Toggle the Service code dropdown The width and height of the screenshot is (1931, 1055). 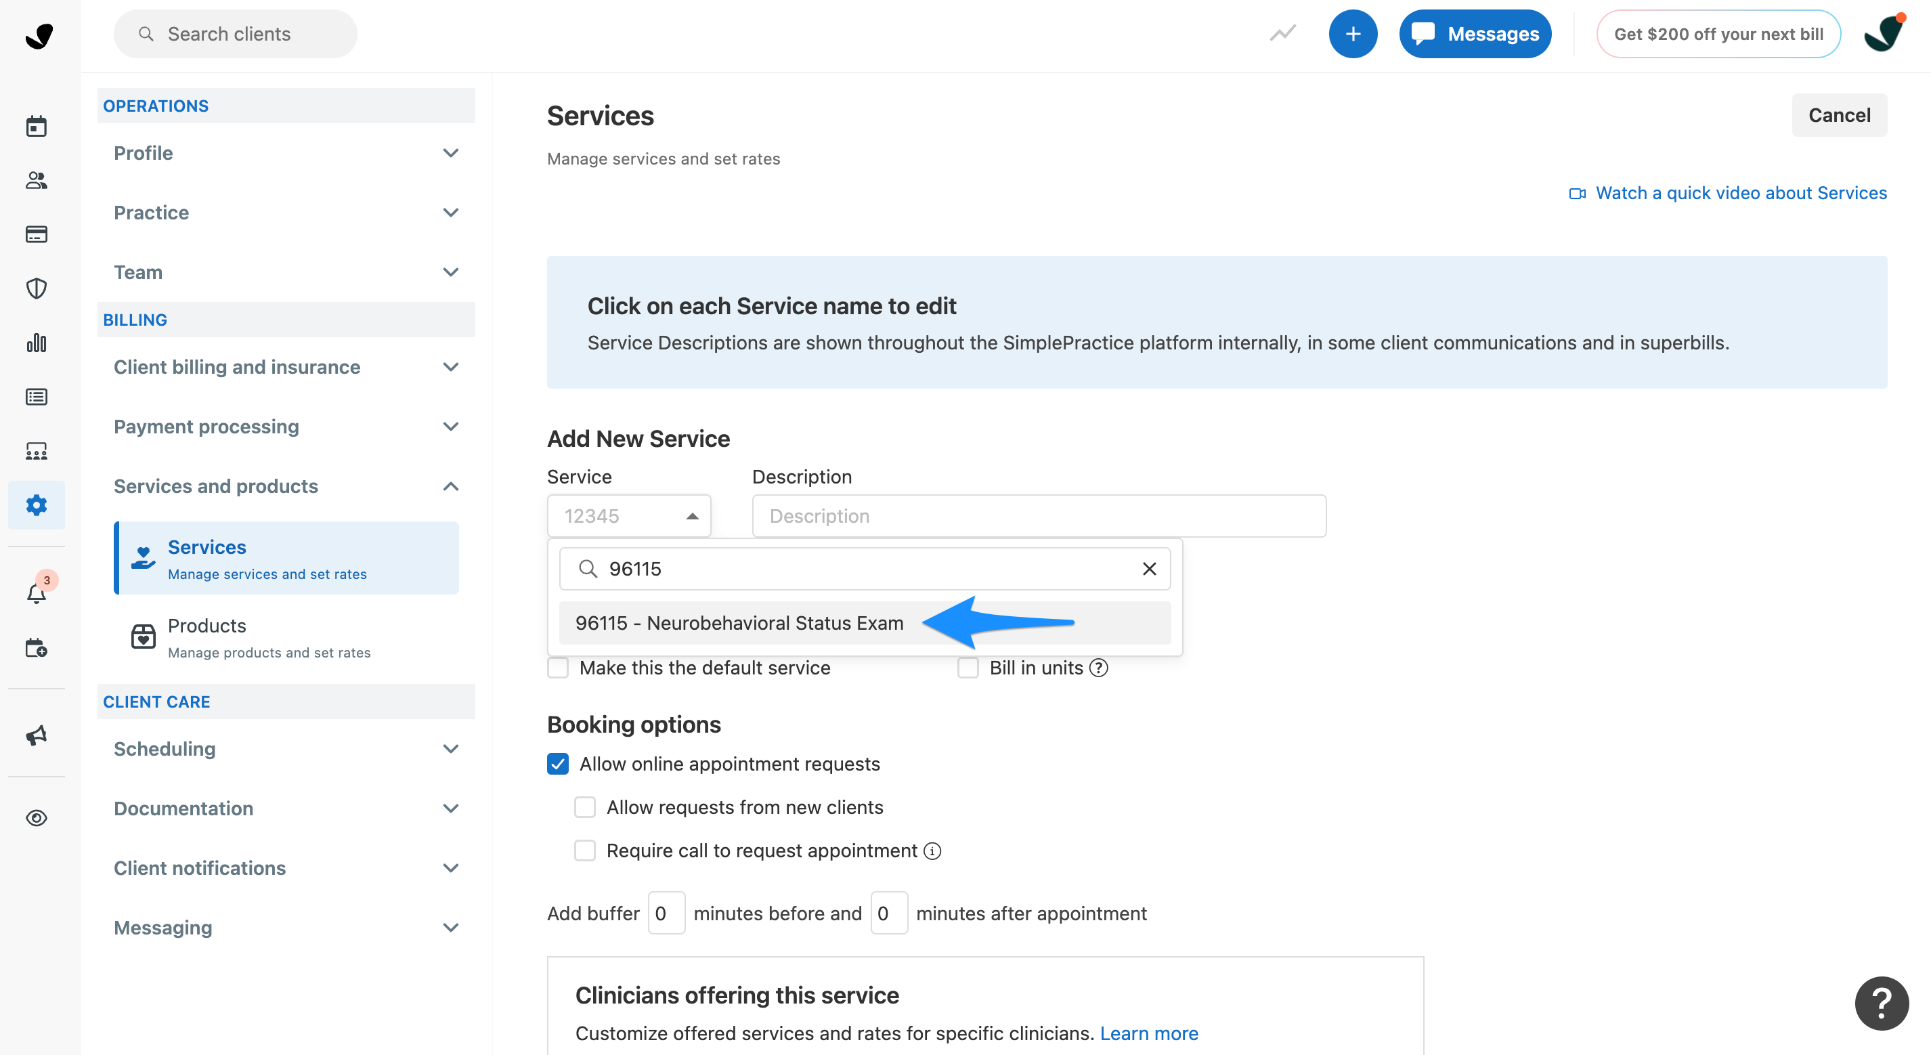pyautogui.click(x=629, y=516)
